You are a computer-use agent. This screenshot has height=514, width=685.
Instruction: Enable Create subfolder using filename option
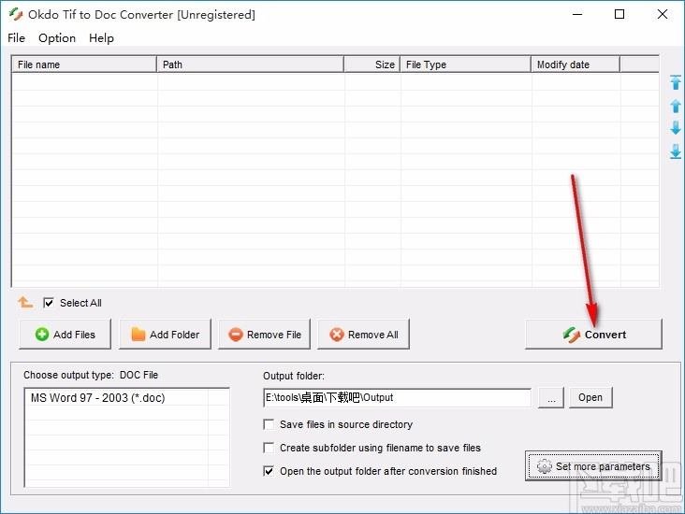click(x=269, y=448)
